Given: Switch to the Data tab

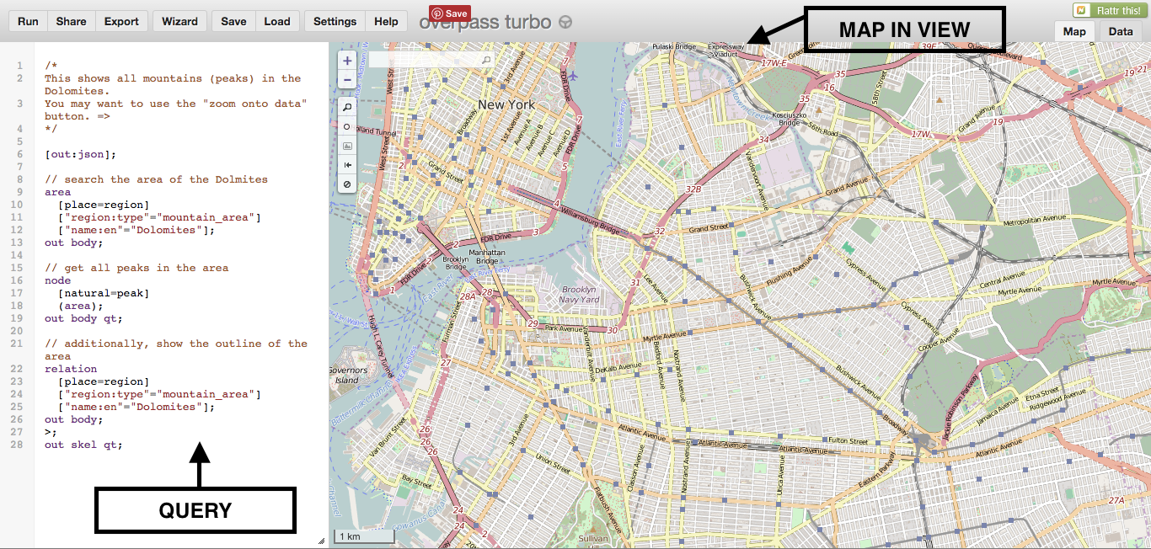Looking at the screenshot, I should pos(1121,31).
